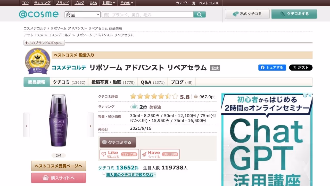The width and height of the screenshot is (330, 186).
Task: Open the カテゴリ一覧 link
Action: [x=186, y=3]
